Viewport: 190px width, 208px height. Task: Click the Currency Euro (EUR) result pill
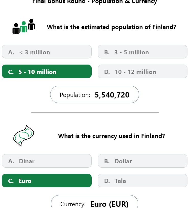[x=94, y=202]
